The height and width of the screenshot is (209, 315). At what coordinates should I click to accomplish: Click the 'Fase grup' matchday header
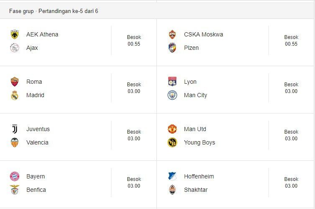[54, 11]
